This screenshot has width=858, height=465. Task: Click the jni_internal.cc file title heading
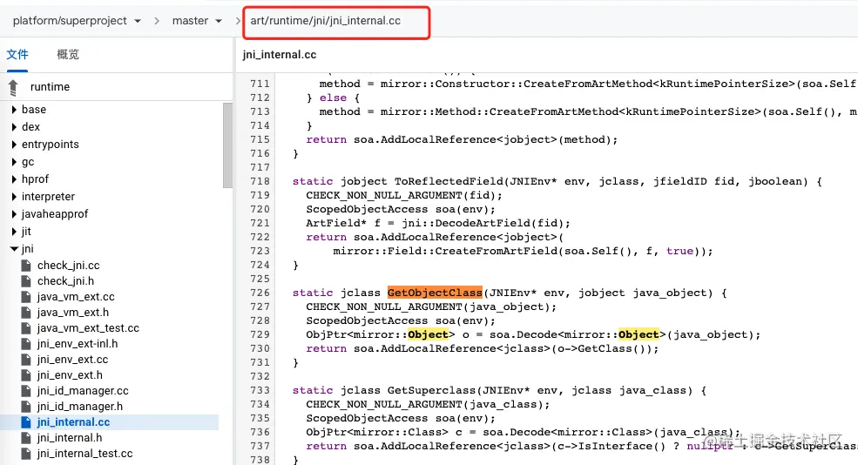280,55
